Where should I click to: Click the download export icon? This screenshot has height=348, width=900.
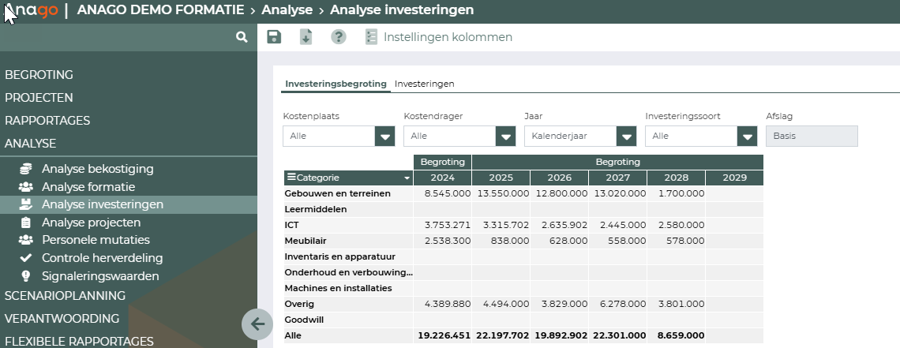tap(306, 37)
